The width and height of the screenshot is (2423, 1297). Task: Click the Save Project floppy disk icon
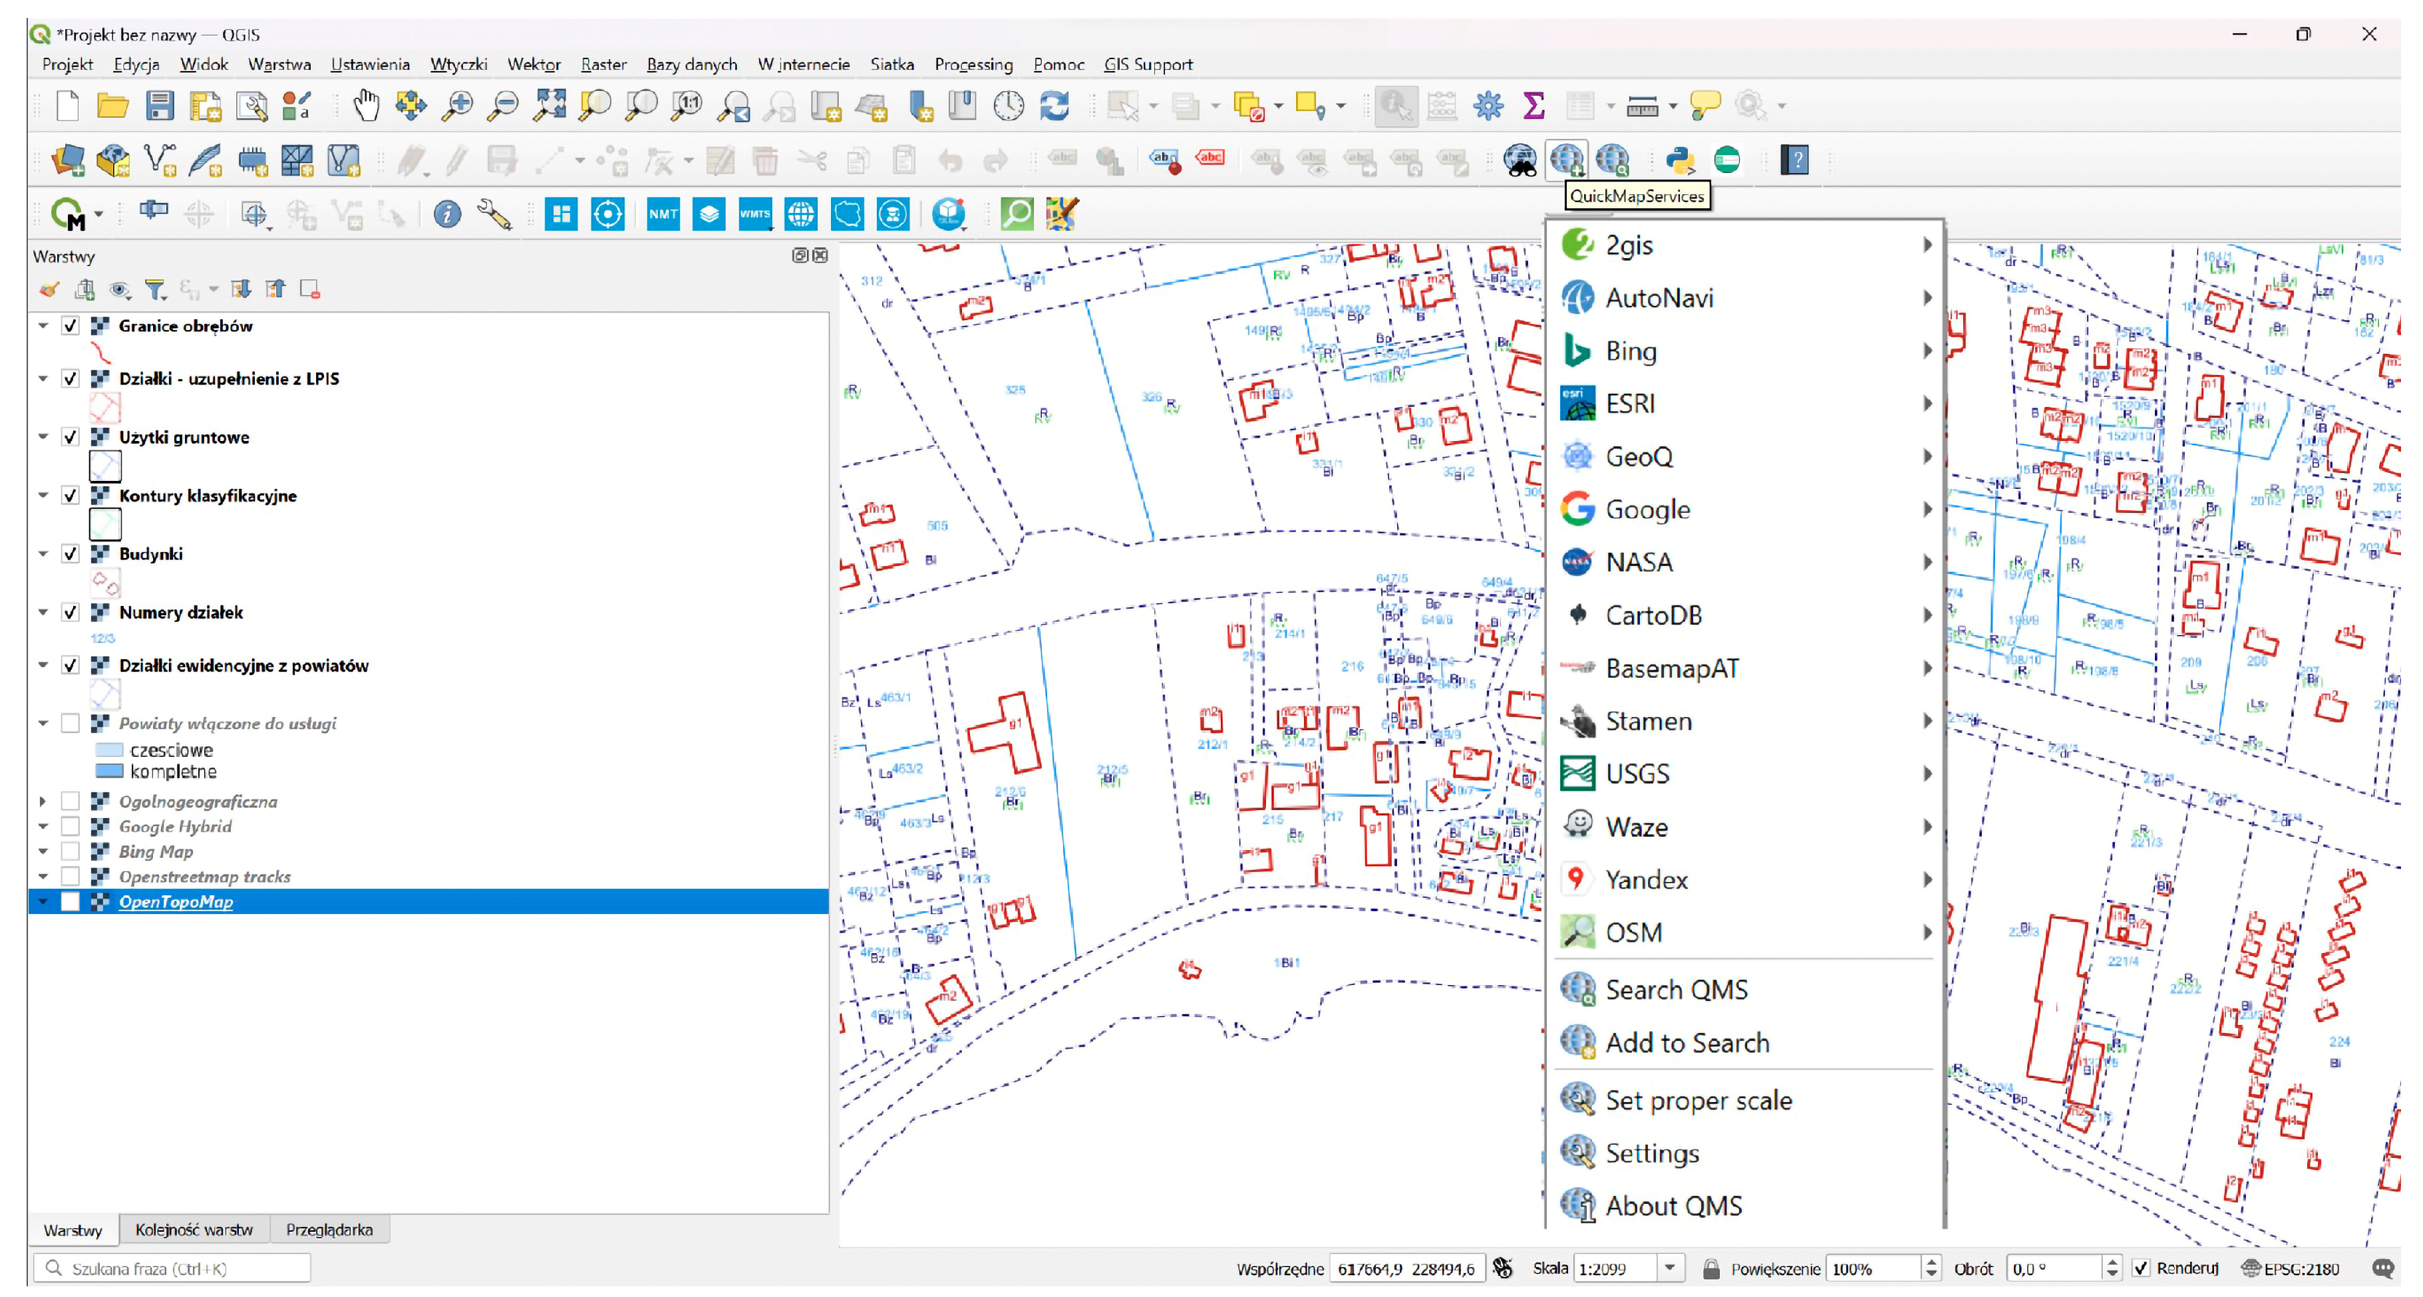pos(160,106)
